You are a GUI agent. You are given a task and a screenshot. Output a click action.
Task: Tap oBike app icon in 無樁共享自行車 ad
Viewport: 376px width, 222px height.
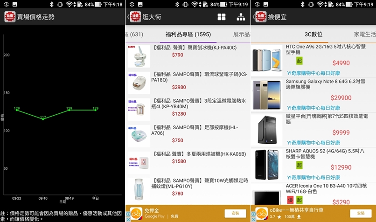[262, 213]
